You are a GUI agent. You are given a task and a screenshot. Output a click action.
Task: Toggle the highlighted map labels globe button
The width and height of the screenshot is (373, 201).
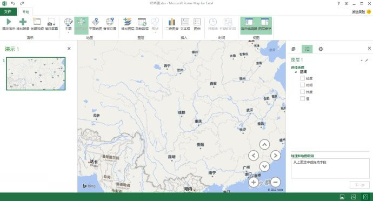pos(81,25)
